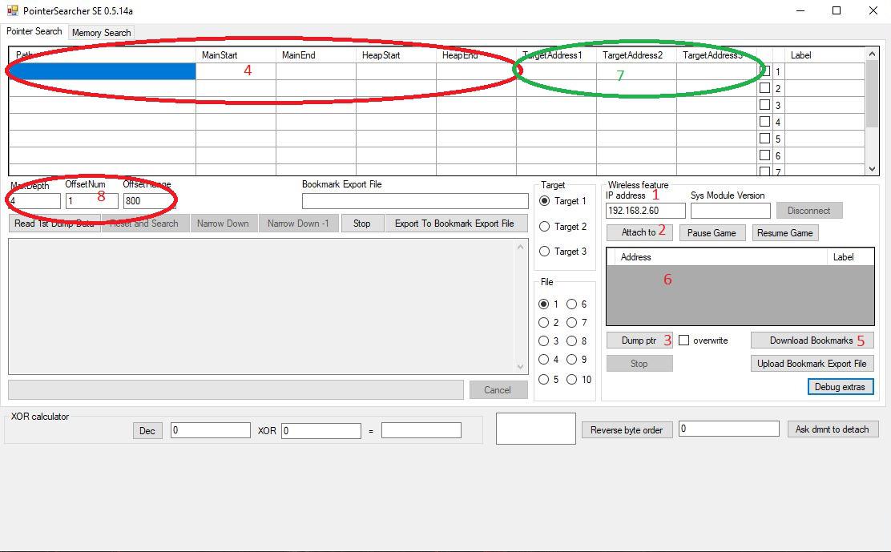Click the table scrollbar down arrow

[x=873, y=169]
